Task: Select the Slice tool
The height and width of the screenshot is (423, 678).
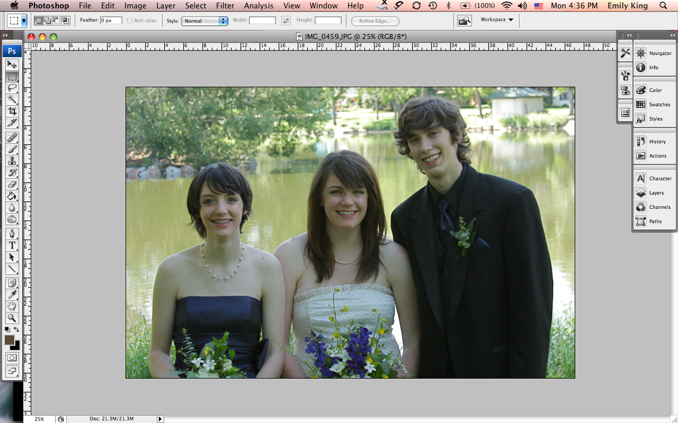Action: 12,123
